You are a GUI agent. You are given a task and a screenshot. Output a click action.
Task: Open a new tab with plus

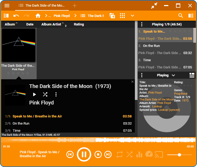75,6
